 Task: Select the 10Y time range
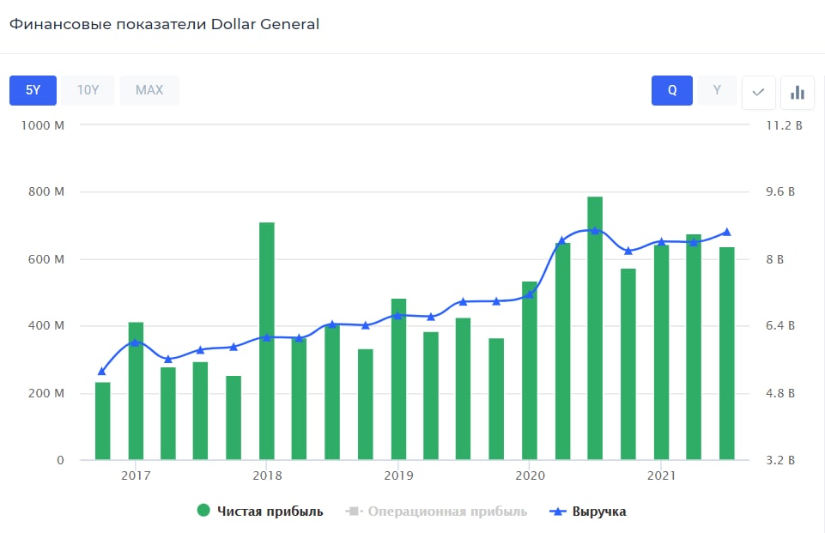coord(88,90)
